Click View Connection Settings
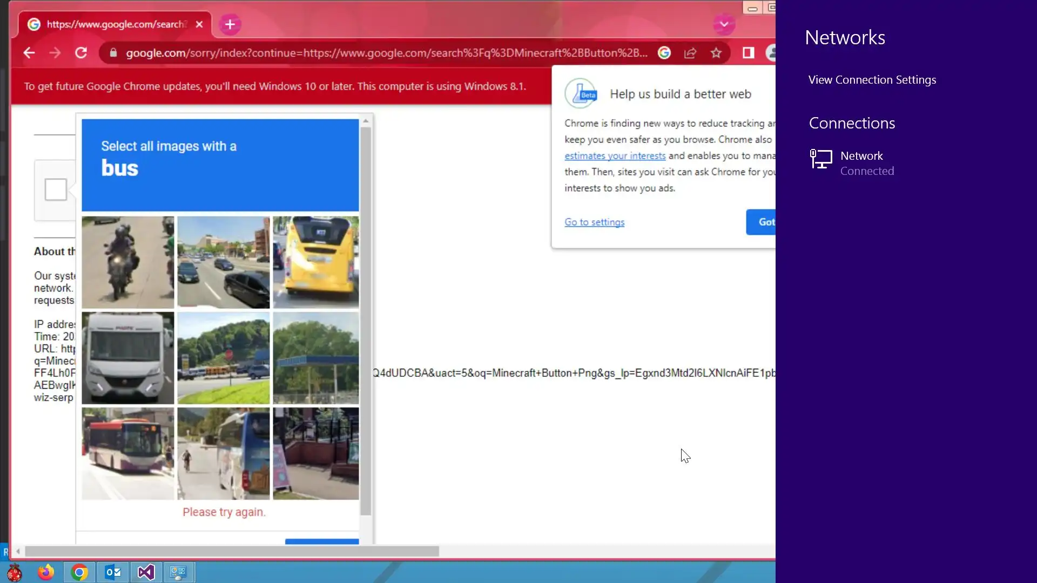The height and width of the screenshot is (583, 1037). click(x=872, y=80)
